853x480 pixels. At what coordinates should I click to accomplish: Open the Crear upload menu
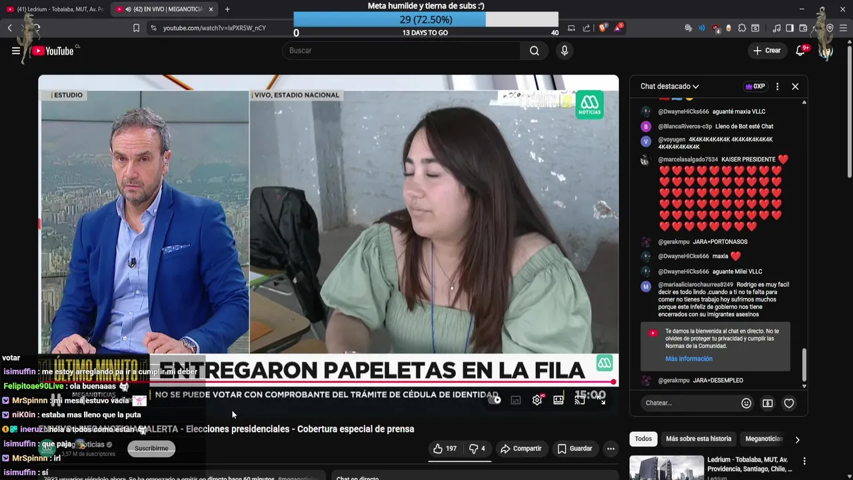click(766, 51)
